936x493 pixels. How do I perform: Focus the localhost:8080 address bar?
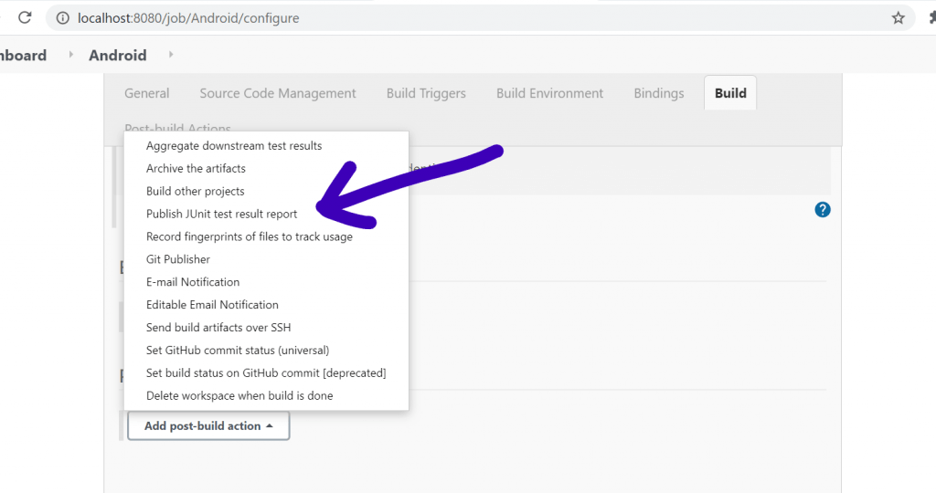[457, 18]
